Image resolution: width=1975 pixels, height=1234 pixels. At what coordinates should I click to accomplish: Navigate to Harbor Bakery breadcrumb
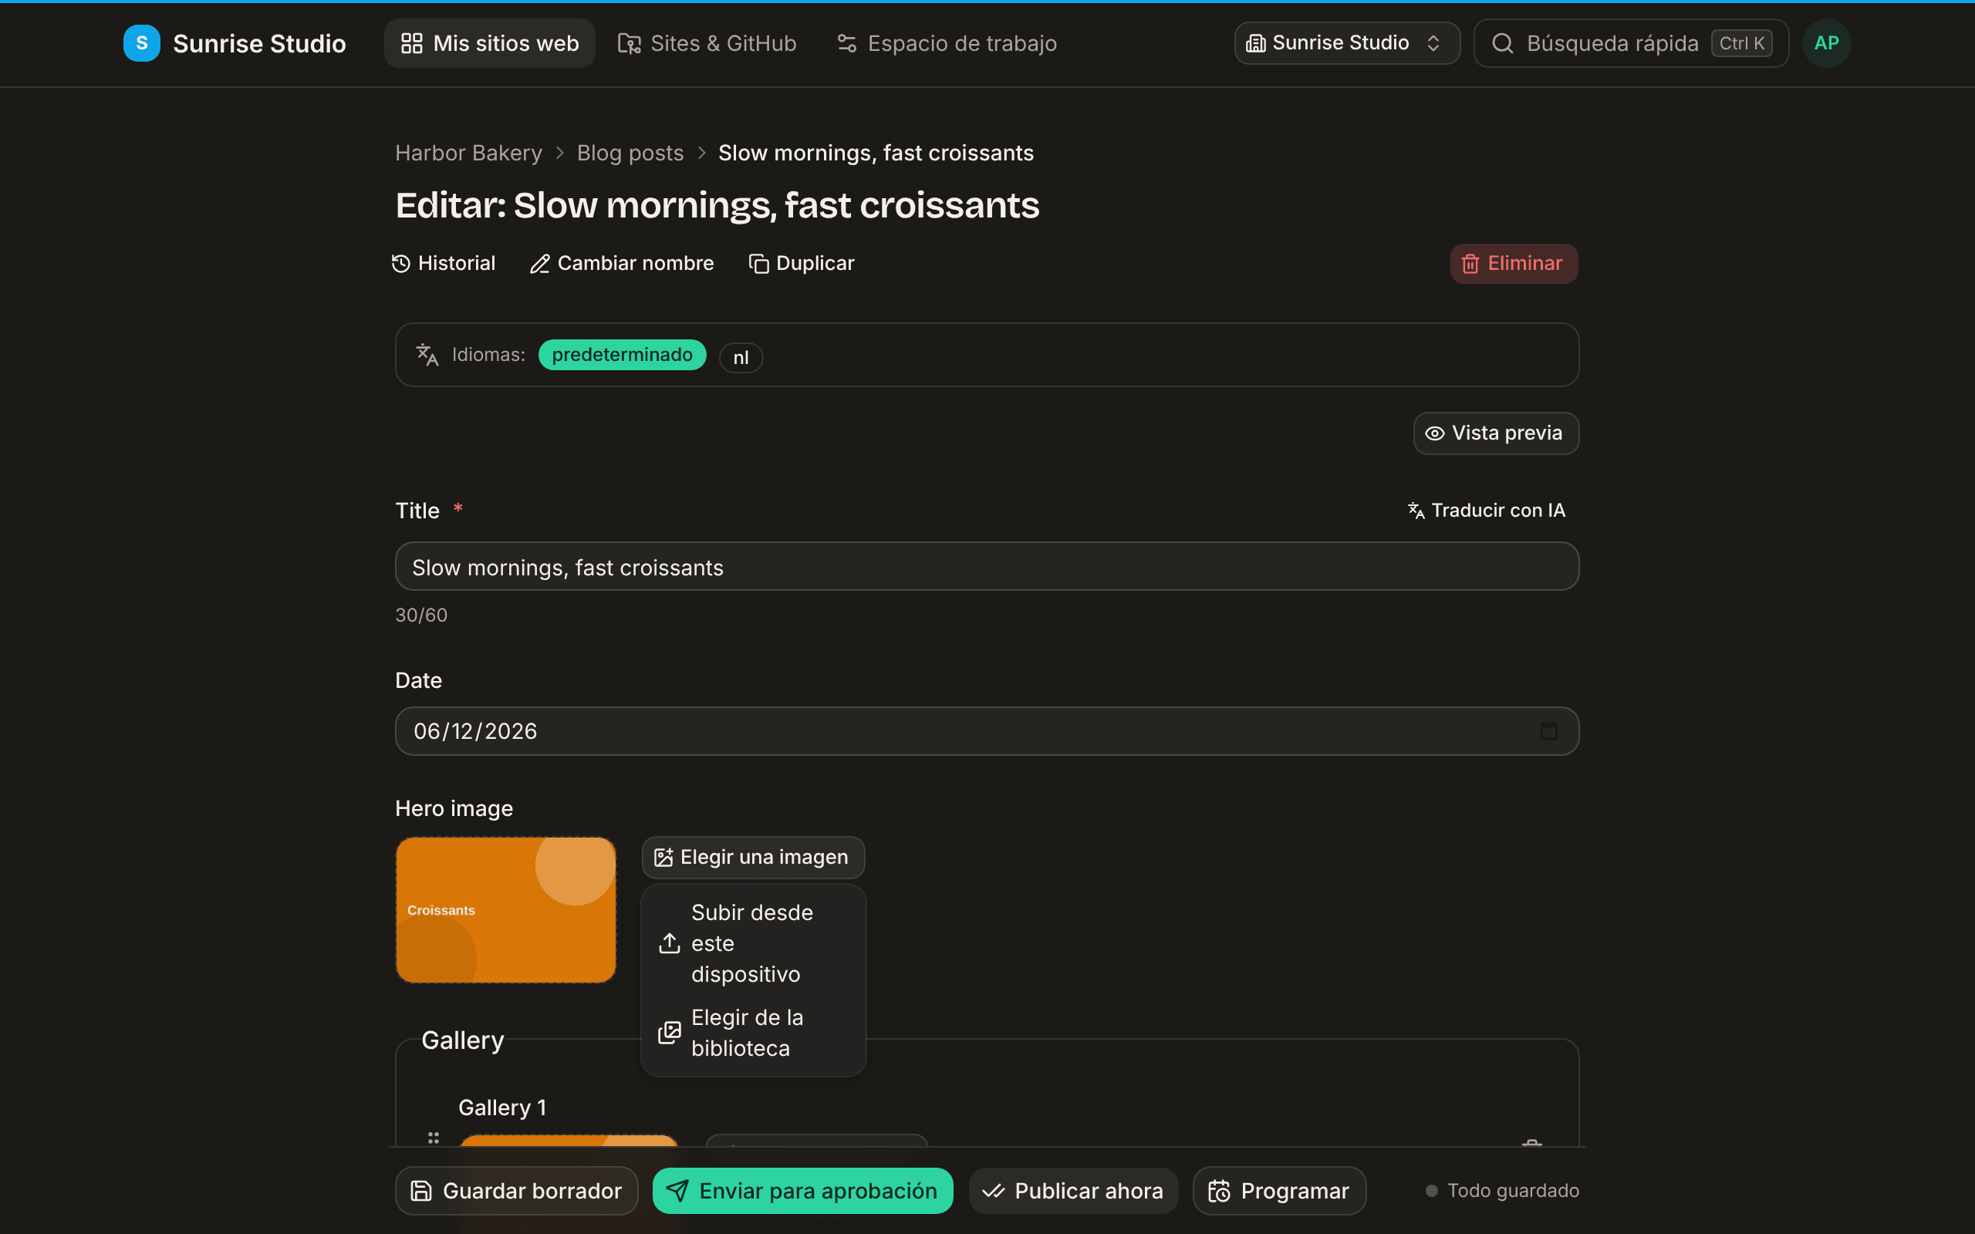tap(468, 153)
